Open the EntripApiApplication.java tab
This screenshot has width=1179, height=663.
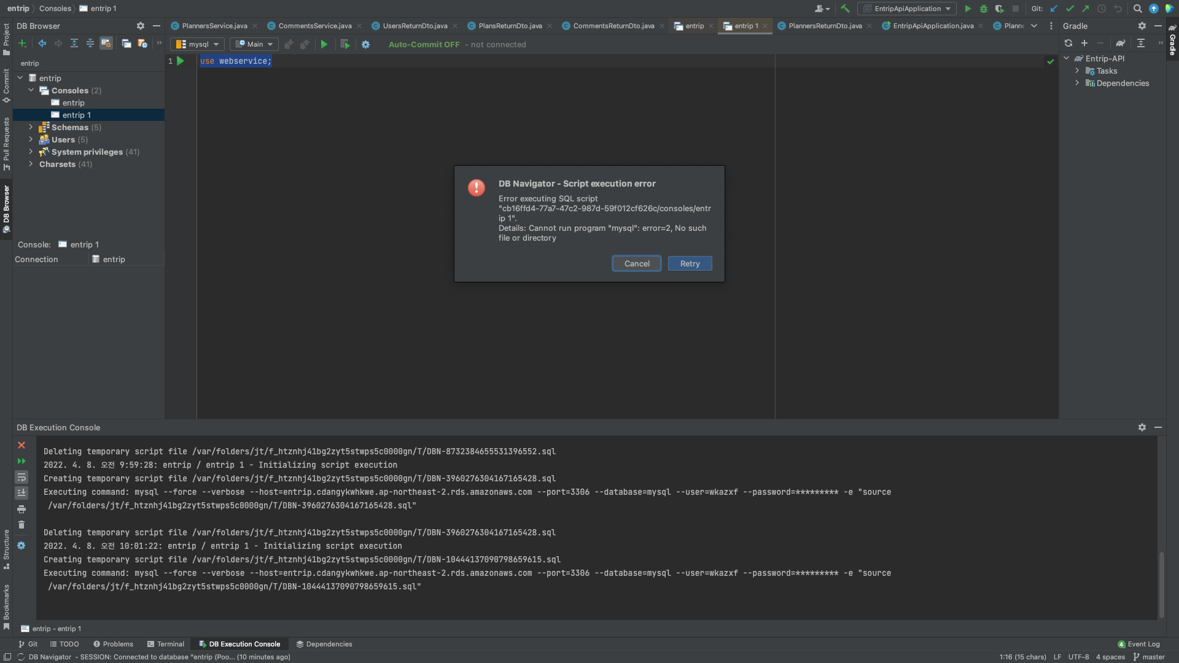point(933,26)
